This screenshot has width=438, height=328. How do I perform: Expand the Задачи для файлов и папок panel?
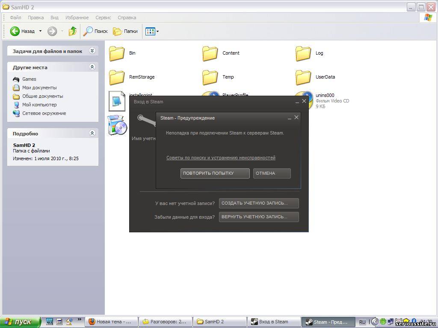click(92, 51)
